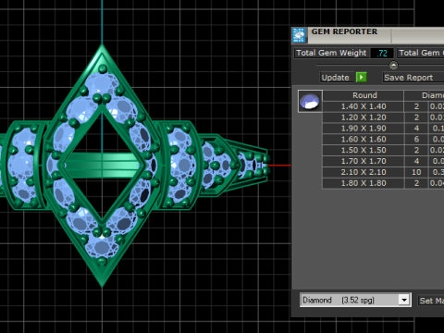
Task: Click the green Update arrow icon
Action: pyautogui.click(x=361, y=77)
